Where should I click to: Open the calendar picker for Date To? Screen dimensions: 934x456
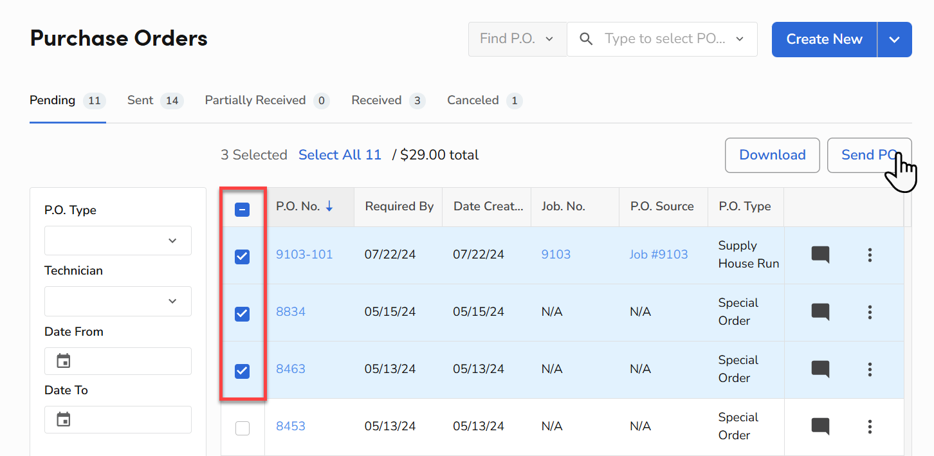[63, 419]
